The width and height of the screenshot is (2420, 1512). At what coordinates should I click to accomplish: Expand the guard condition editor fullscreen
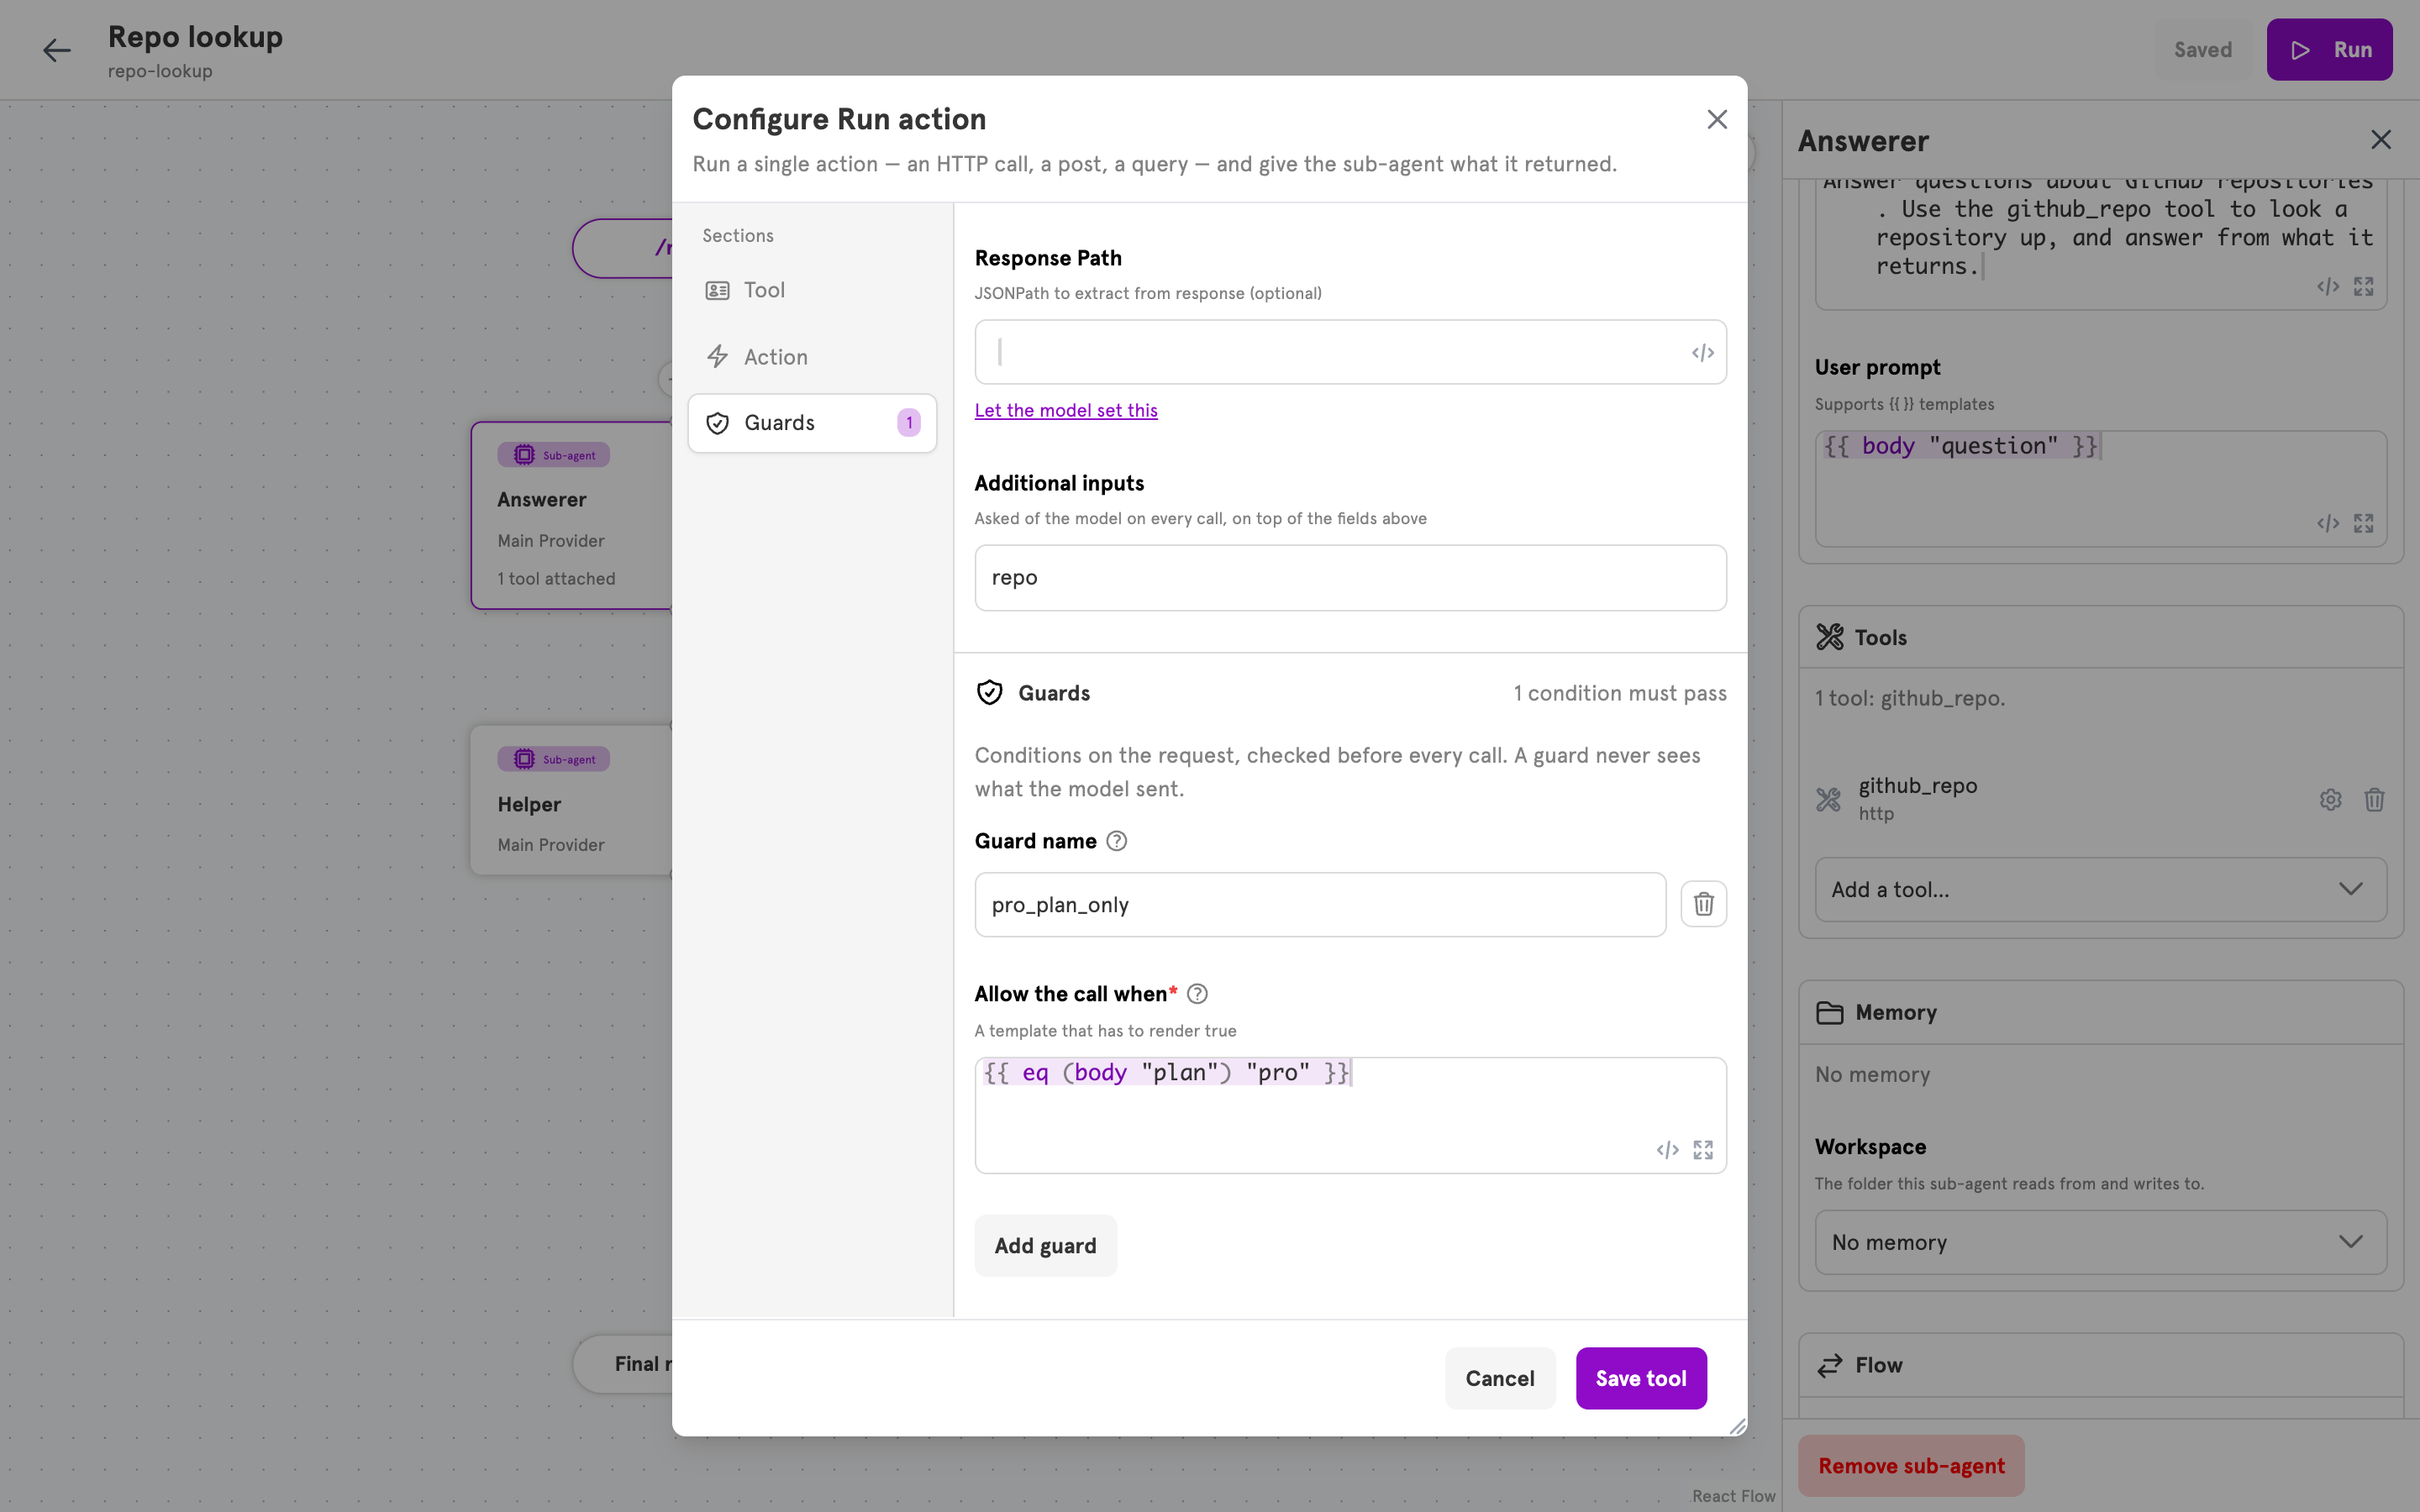[1703, 1150]
